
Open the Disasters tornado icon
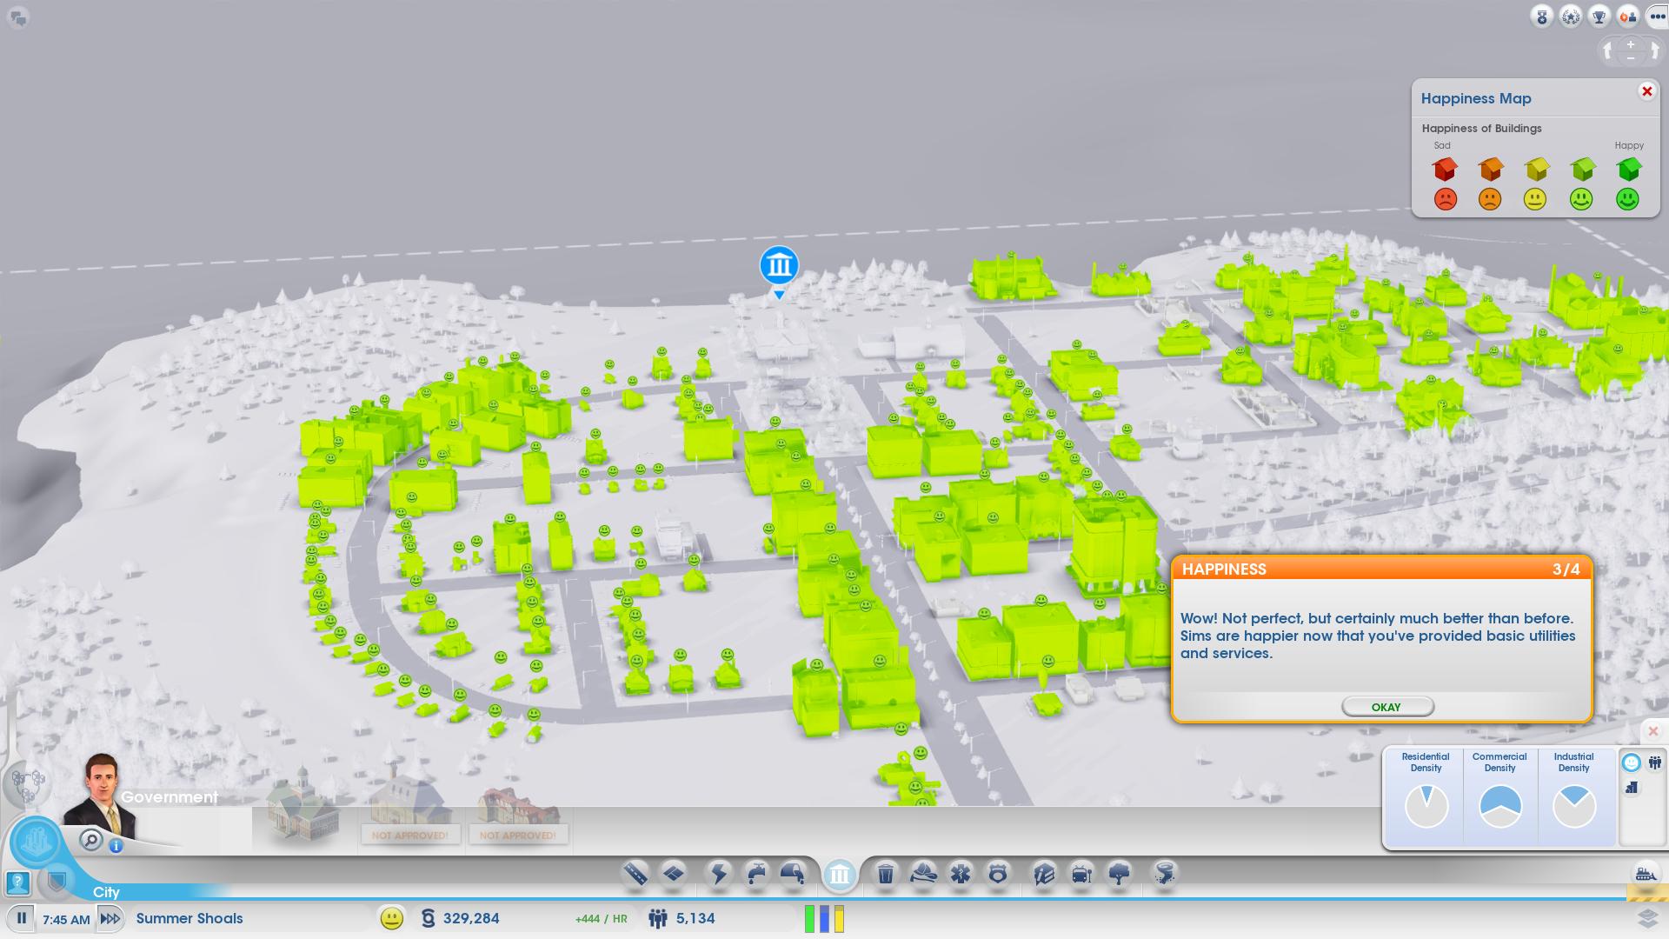tap(1164, 873)
